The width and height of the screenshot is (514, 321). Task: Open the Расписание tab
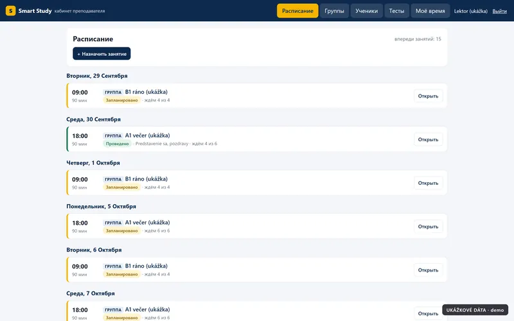(297, 11)
